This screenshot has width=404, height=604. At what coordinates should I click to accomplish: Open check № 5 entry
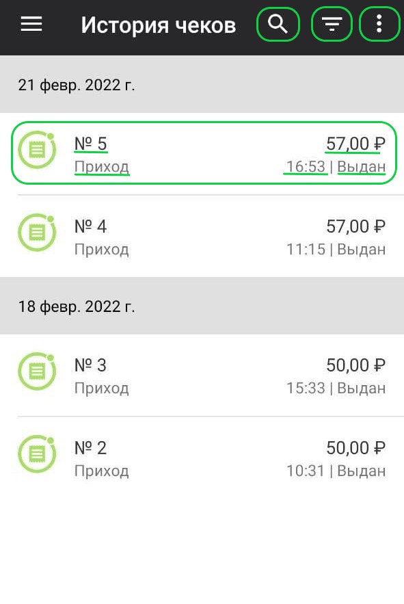(204, 153)
